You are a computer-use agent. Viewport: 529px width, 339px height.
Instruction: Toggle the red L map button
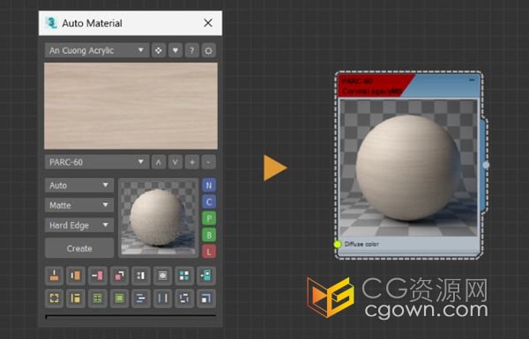209,251
